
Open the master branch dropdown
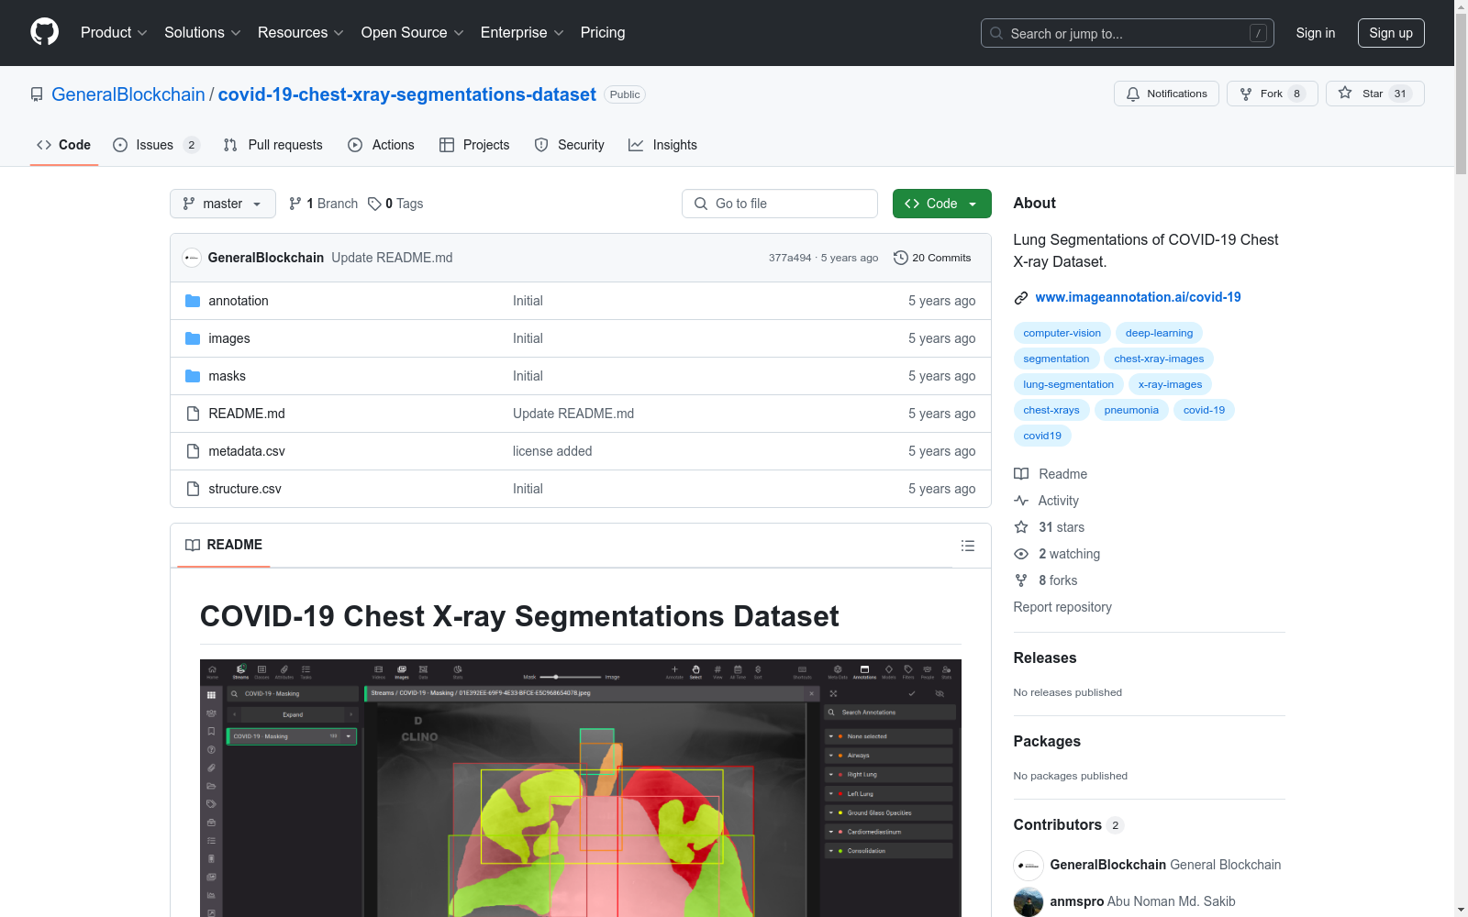point(223,204)
